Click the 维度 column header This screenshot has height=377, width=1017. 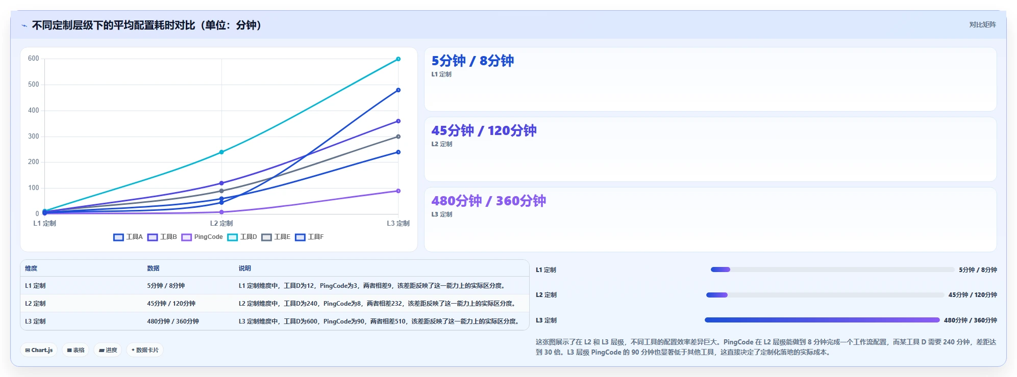31,268
